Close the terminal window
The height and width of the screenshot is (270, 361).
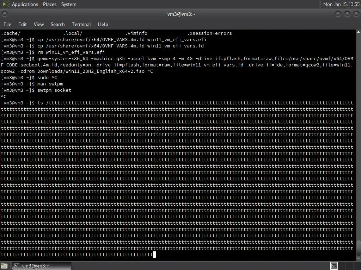[356, 14]
